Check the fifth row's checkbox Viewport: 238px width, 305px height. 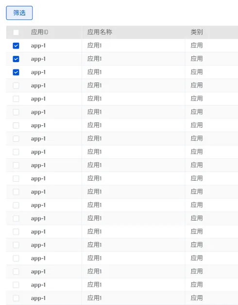pyautogui.click(x=16, y=99)
